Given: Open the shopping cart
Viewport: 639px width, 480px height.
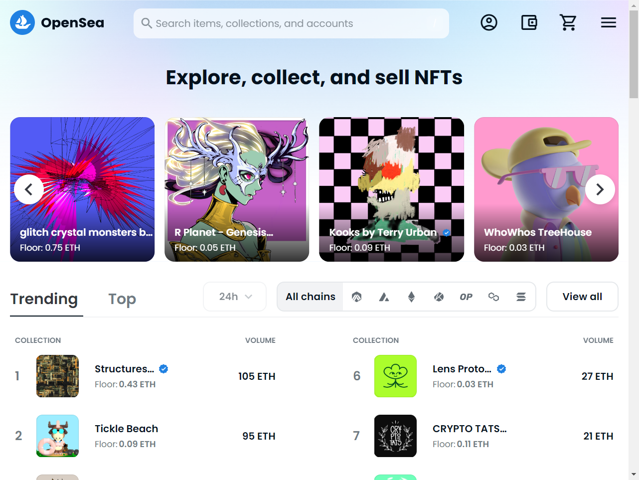Looking at the screenshot, I should point(568,22).
